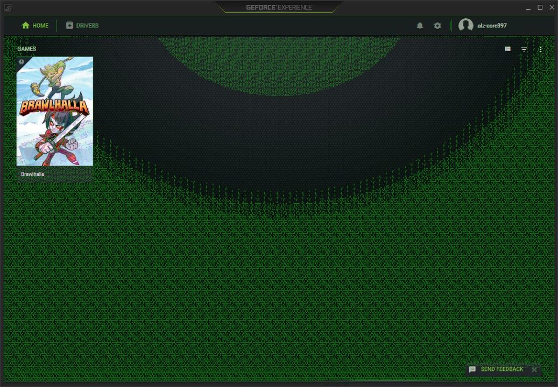Screen dimensions: 558x387
Task: Dismiss the Send Feedback banner
Action: pyautogui.click(x=534, y=370)
